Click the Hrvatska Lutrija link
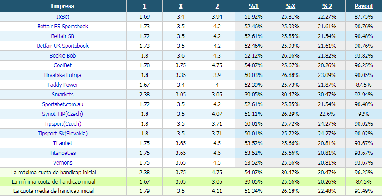 62,75
